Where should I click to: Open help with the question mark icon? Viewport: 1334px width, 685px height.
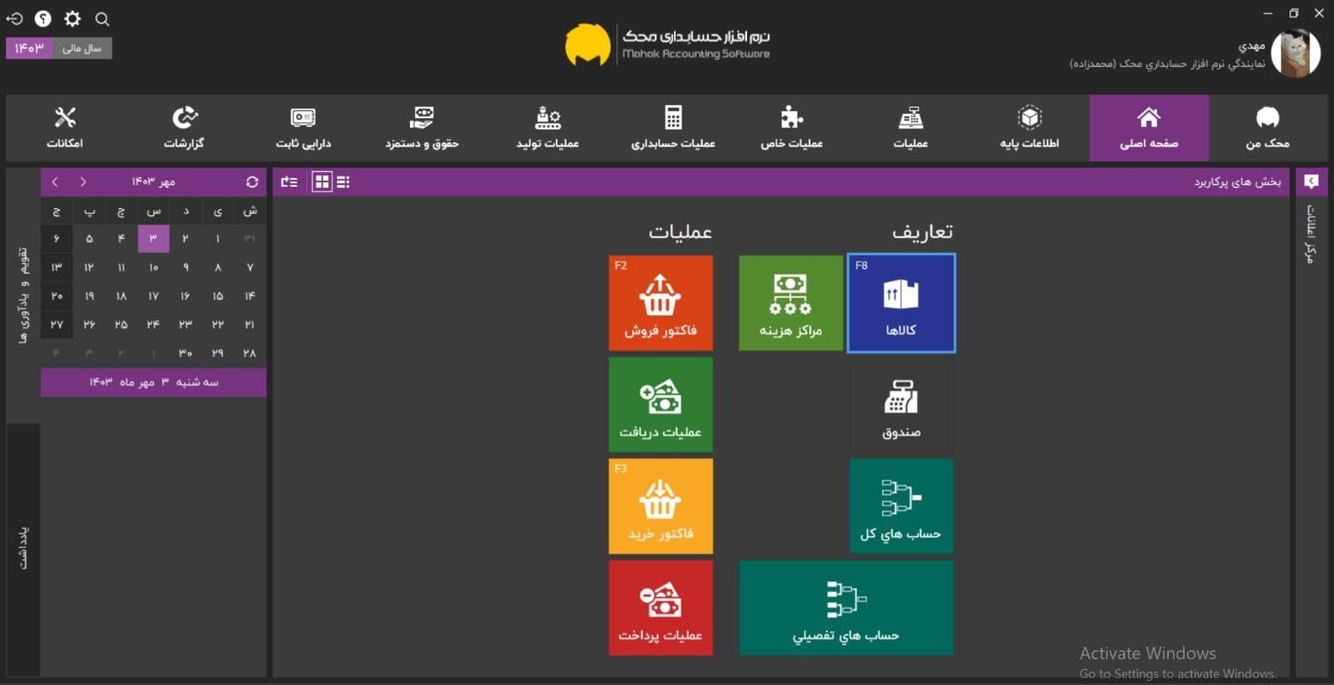click(44, 19)
